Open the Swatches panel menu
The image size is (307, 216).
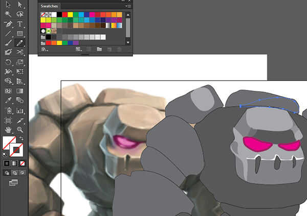coord(128,6)
